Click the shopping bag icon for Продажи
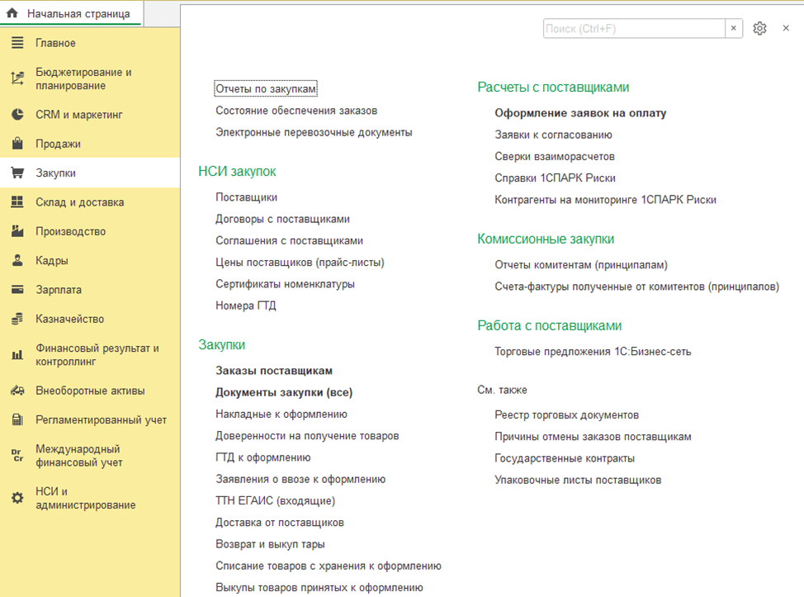 pos(17,144)
